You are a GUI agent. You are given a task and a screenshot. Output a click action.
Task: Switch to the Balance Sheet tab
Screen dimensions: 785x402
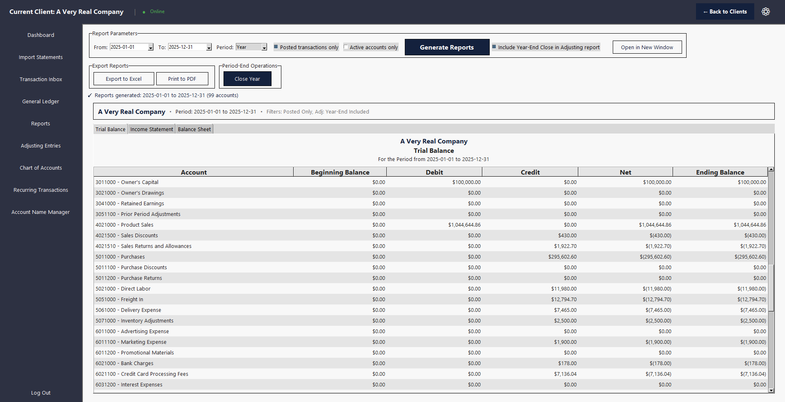pos(194,129)
